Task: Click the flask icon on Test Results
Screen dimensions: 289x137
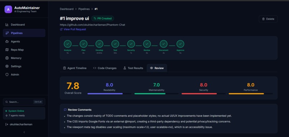Action: (x=124, y=68)
